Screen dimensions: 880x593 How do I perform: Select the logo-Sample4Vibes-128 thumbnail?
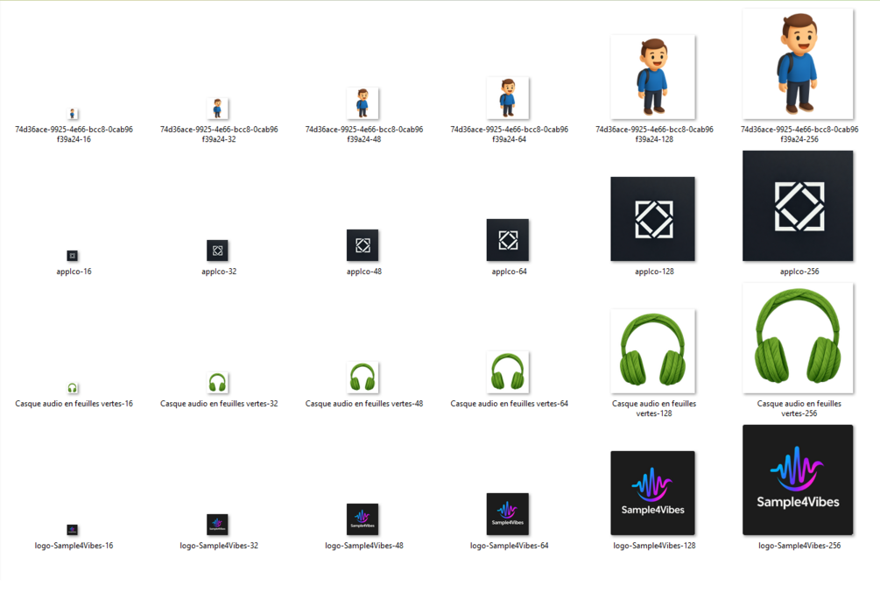[652, 493]
